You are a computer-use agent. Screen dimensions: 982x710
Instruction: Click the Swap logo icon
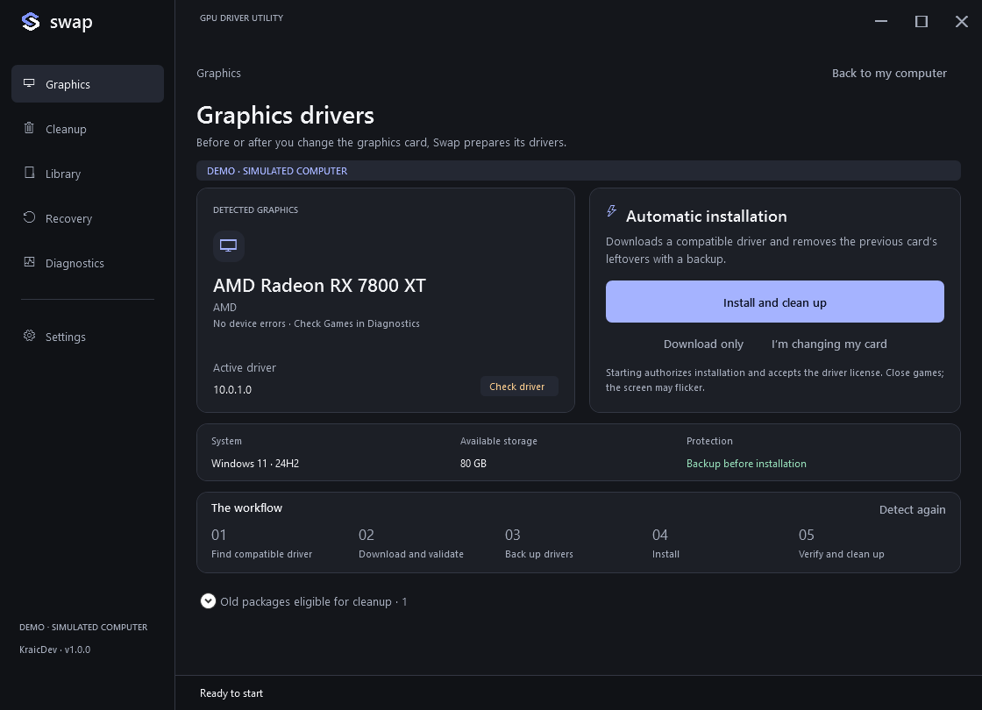[x=30, y=22]
